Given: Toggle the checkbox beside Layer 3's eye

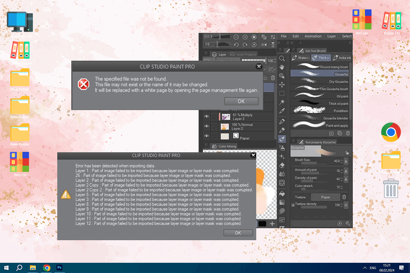Looking at the screenshot, I should tap(214, 117).
